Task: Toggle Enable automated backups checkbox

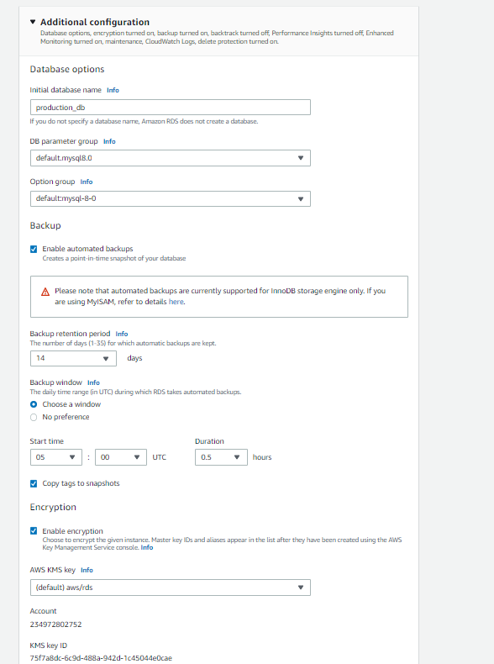Action: (34, 249)
